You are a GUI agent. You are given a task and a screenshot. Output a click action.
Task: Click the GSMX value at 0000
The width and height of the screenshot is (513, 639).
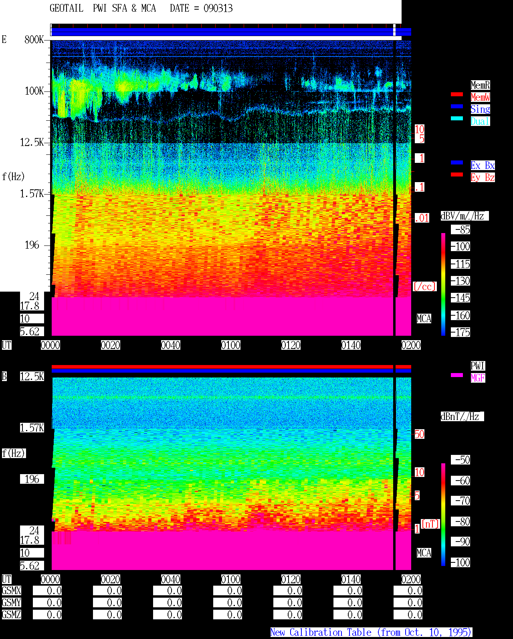(47, 590)
